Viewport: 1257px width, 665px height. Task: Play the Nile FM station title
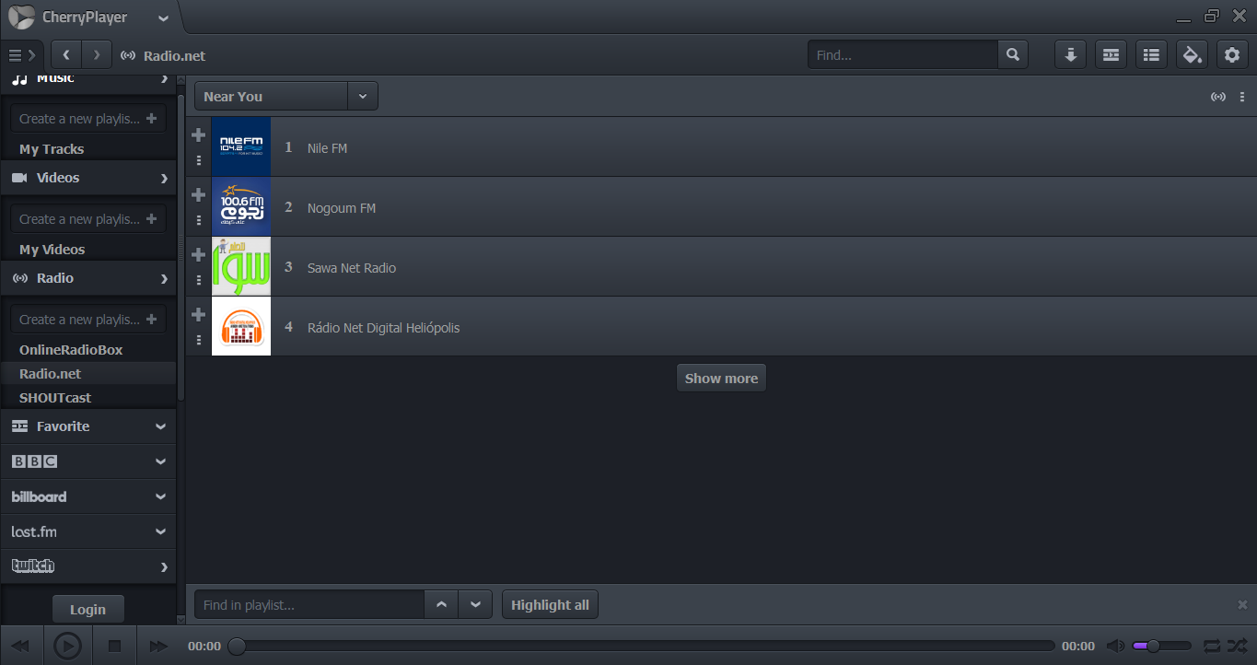point(327,148)
